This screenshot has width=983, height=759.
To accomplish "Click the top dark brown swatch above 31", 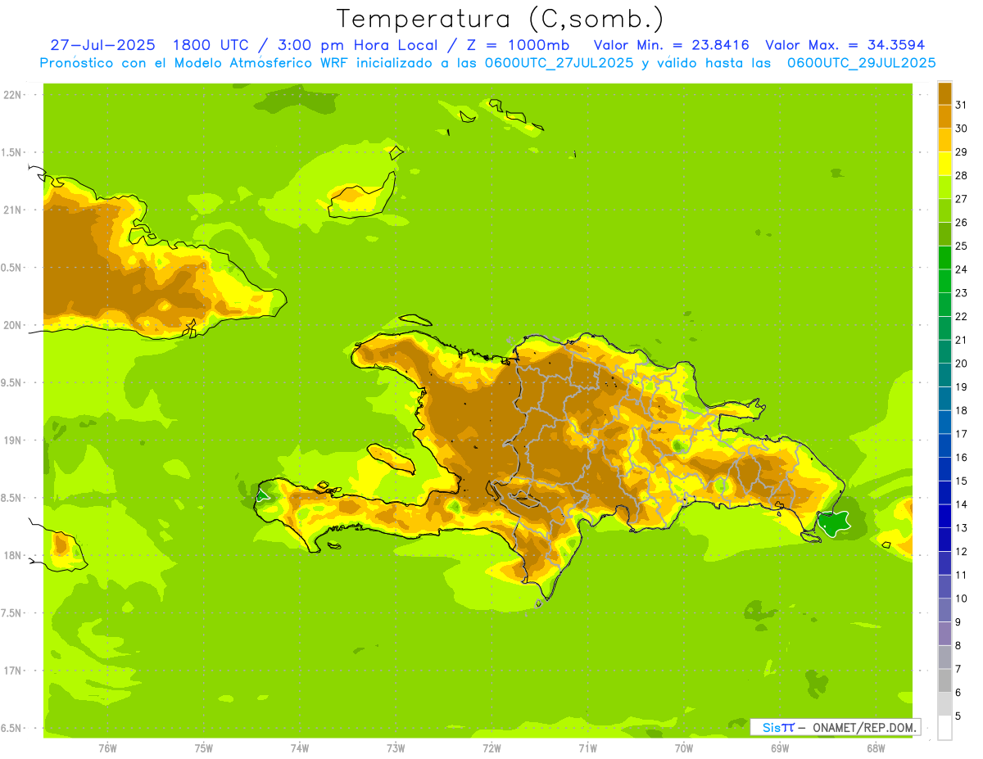I will (x=944, y=93).
